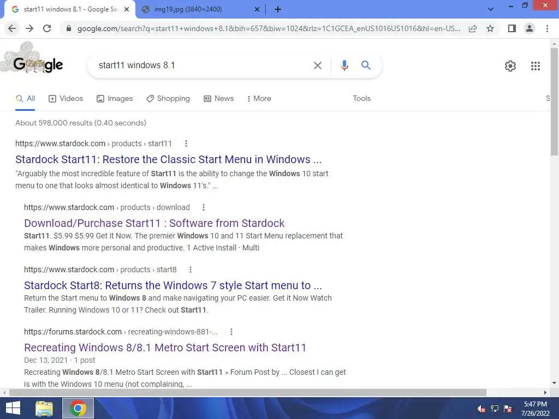Viewport: 559px width, 419px height.
Task: Open search Tools options
Action: 361,99
